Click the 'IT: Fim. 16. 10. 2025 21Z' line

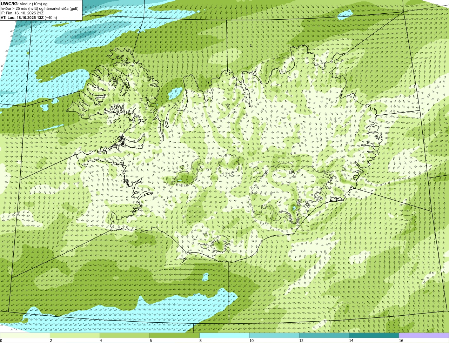coord(22,13)
